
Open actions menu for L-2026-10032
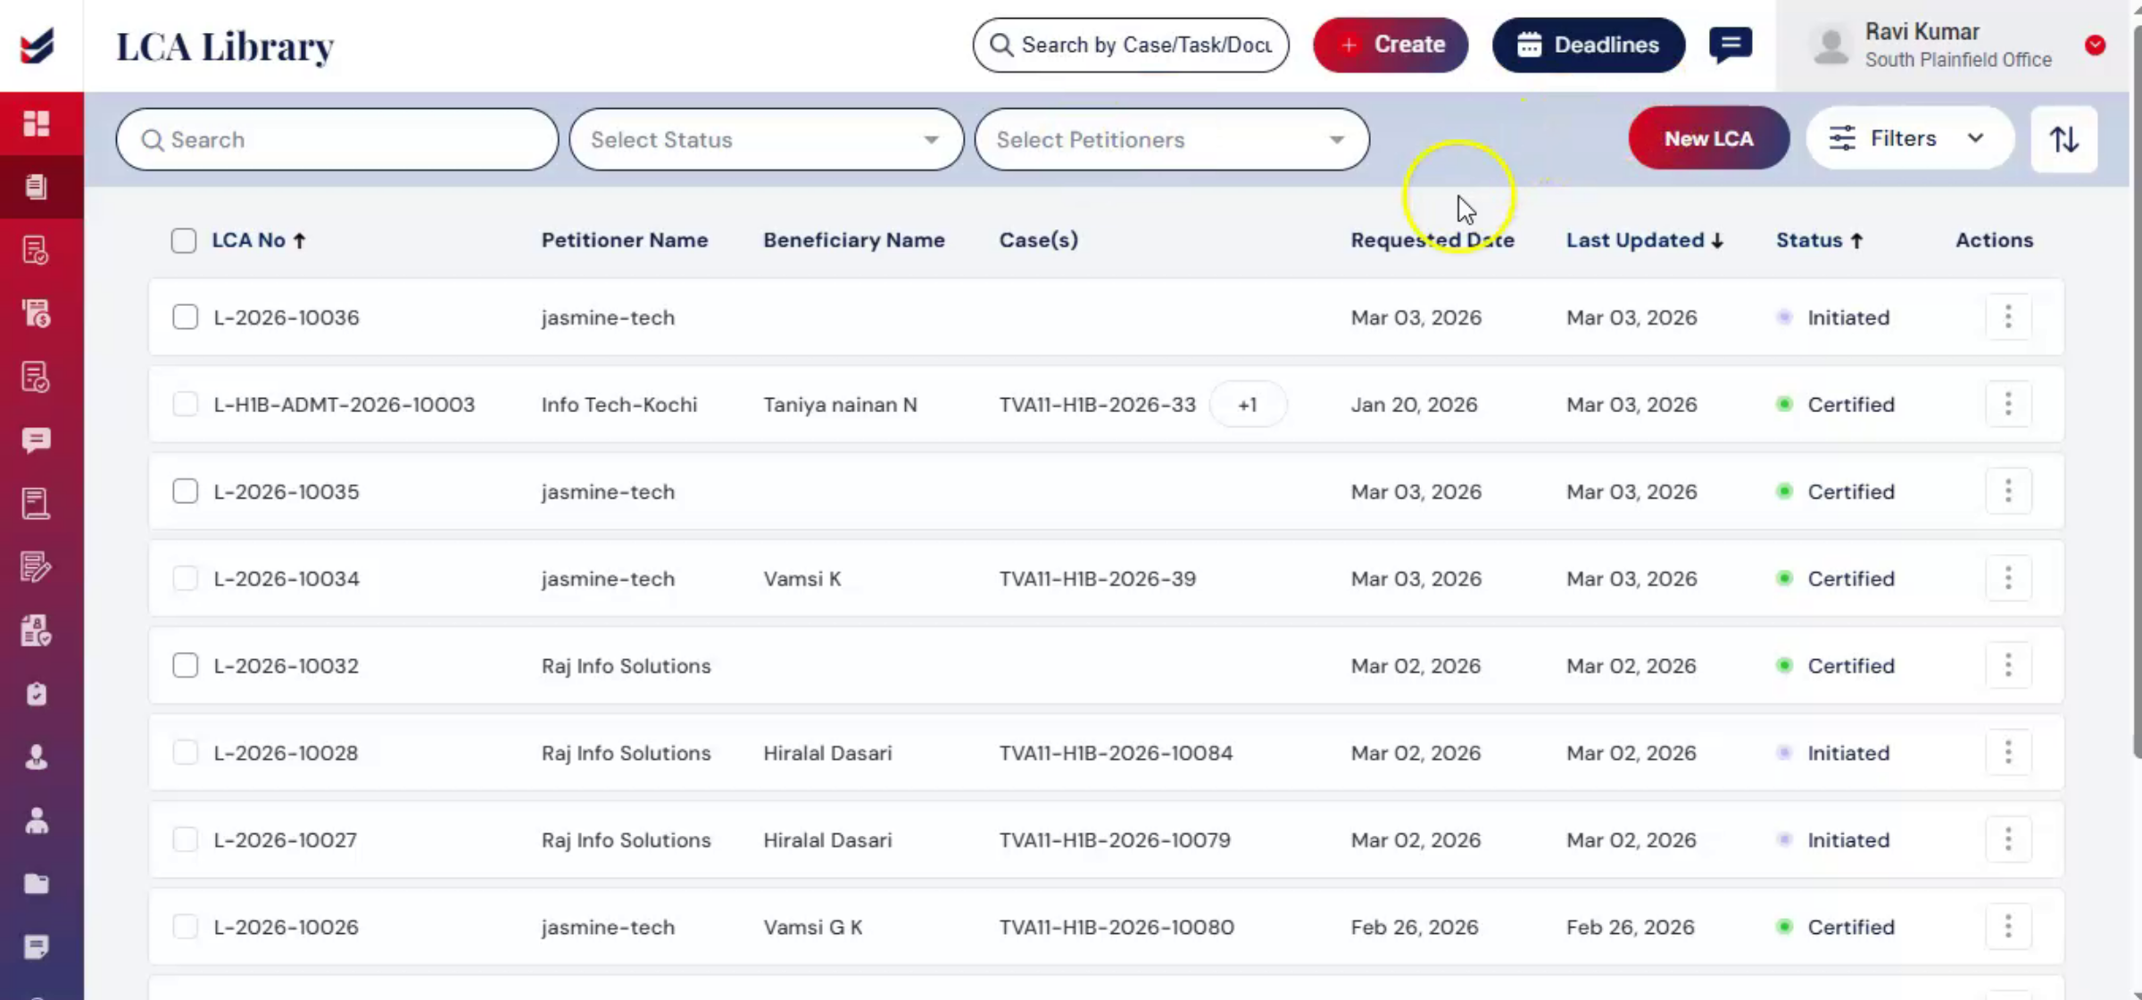click(x=2008, y=665)
